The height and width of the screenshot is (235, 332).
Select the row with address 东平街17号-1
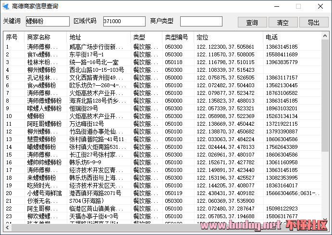(162, 54)
